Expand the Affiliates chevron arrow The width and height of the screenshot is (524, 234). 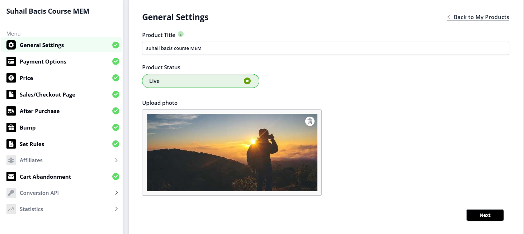pos(116,160)
